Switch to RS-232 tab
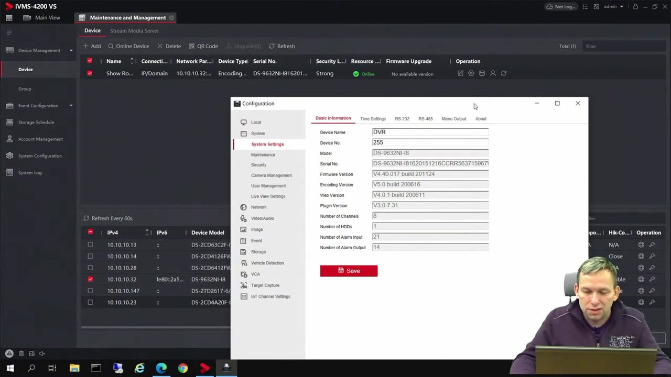Screen dimensions: 671x377 (x=402, y=119)
